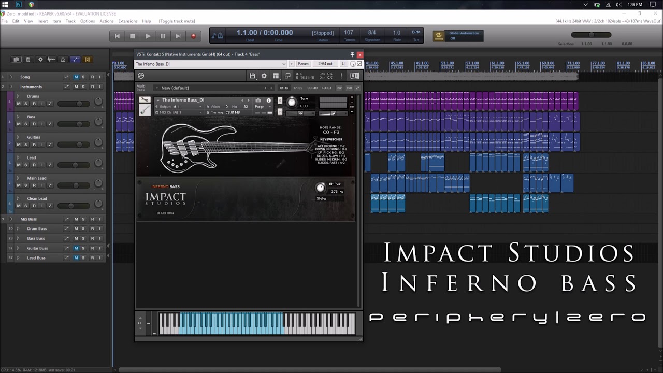Expand the Song folder track
Image resolution: width=663 pixels, height=373 pixels.
click(11, 77)
